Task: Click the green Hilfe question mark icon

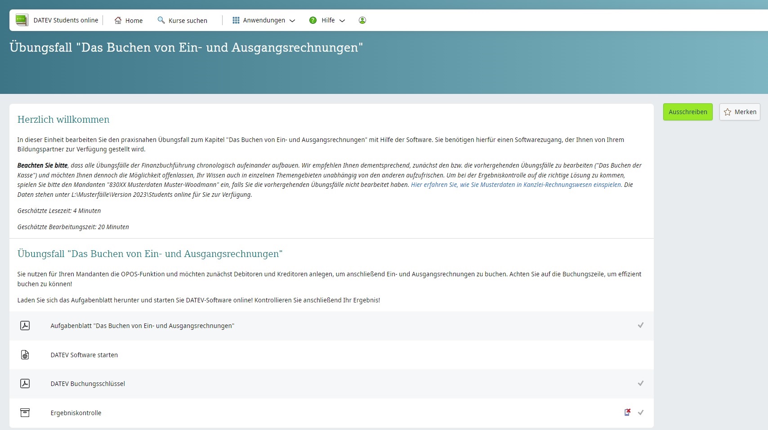Action: click(x=313, y=20)
